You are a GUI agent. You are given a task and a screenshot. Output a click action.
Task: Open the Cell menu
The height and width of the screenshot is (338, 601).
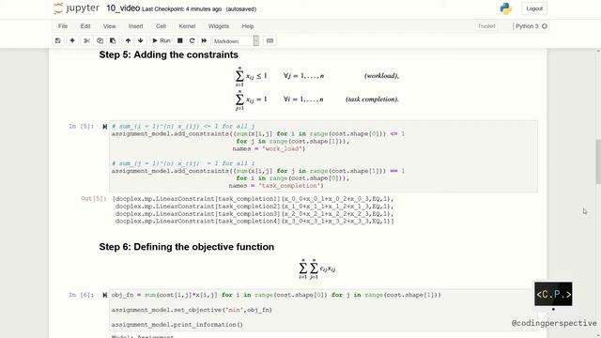coord(161,26)
